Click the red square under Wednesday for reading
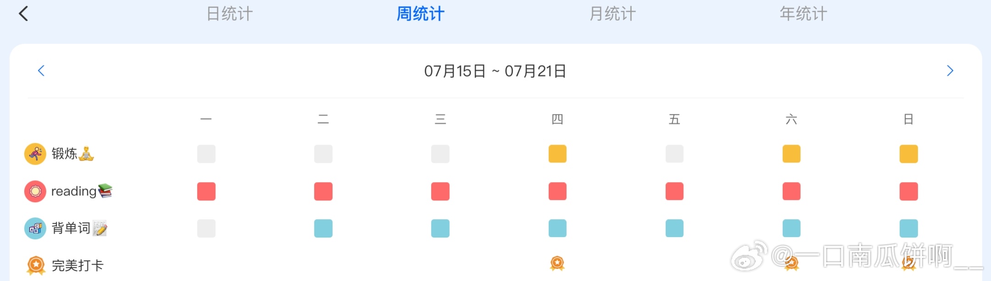 point(440,191)
